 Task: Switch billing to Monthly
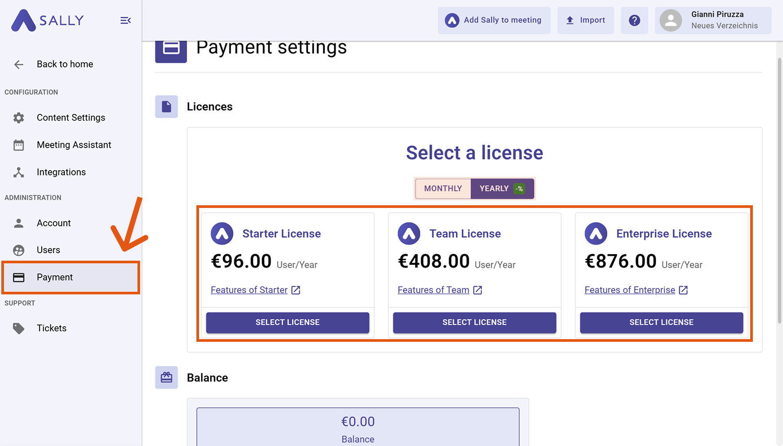click(x=442, y=188)
